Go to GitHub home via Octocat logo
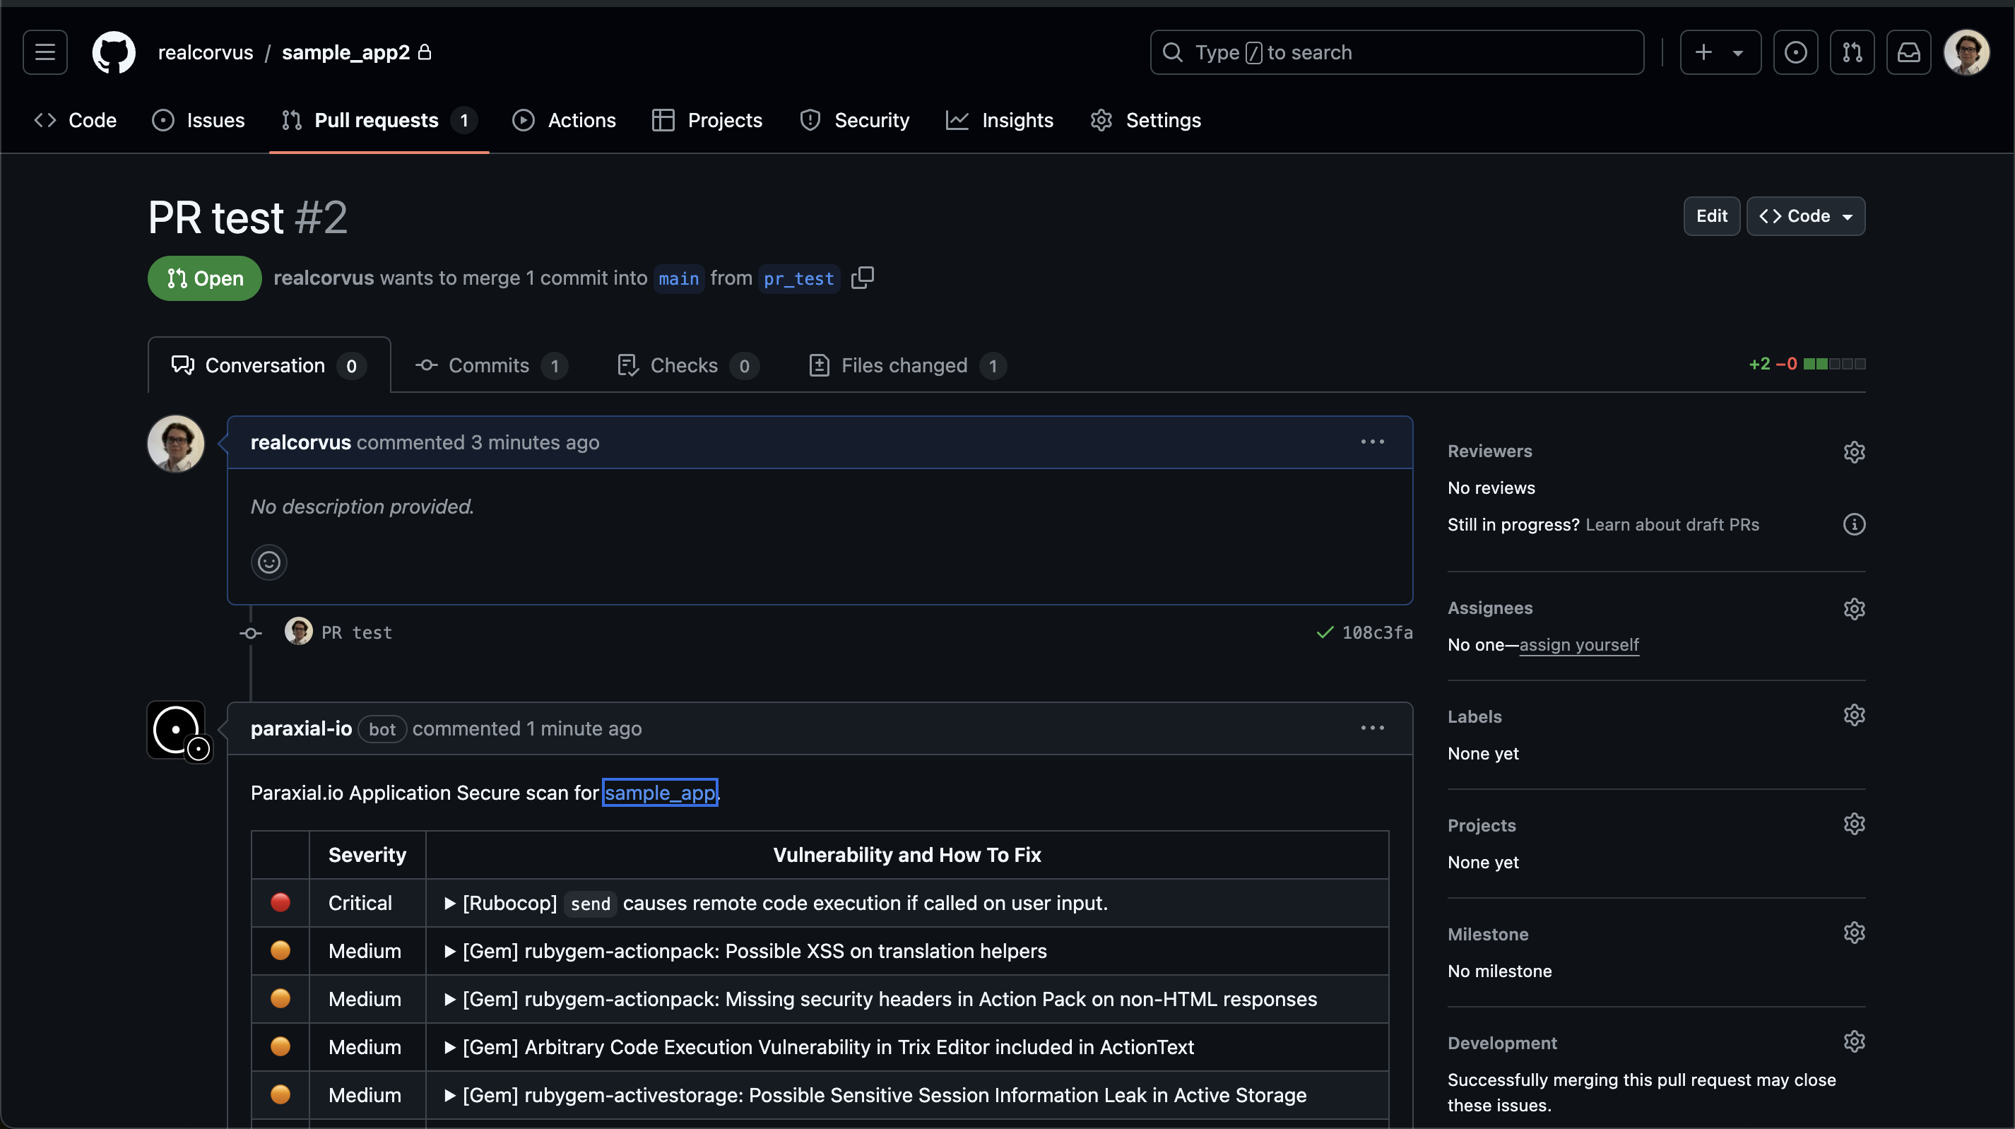Screen dimensions: 2015x1129 click(114, 52)
